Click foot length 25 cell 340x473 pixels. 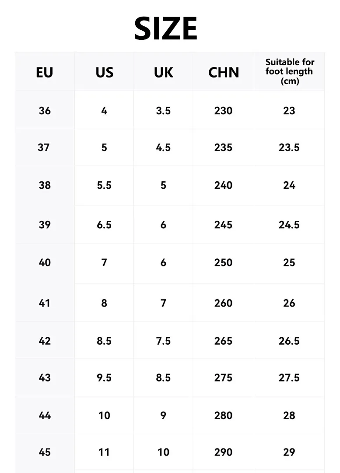[289, 263]
